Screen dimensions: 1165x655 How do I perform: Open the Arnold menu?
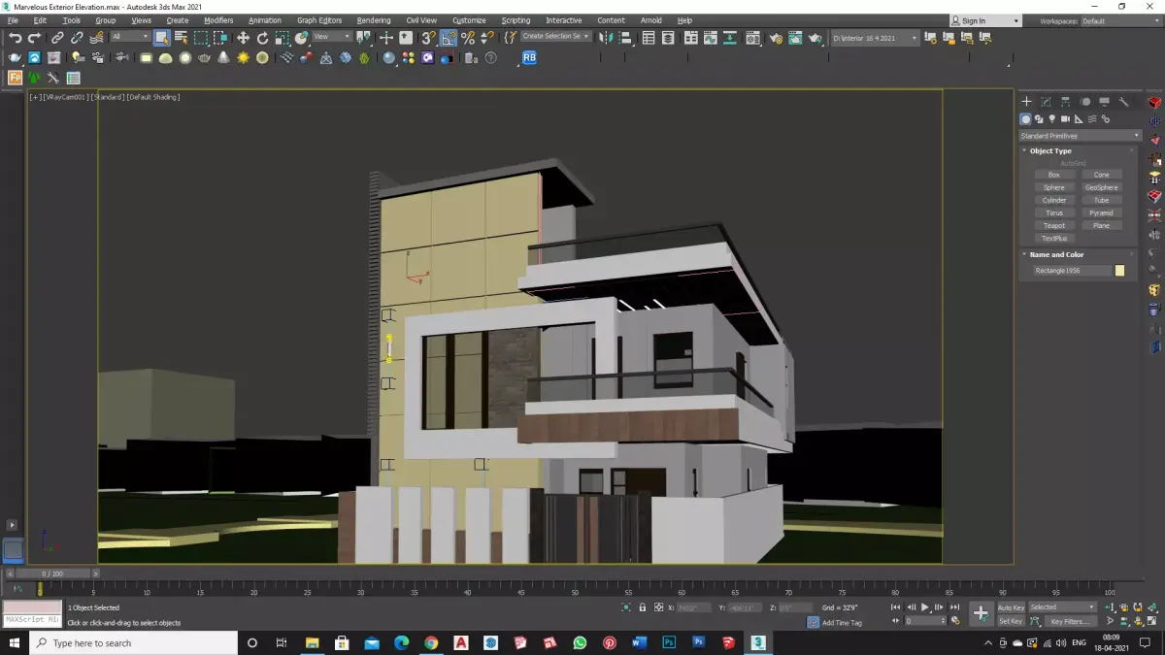(x=650, y=20)
